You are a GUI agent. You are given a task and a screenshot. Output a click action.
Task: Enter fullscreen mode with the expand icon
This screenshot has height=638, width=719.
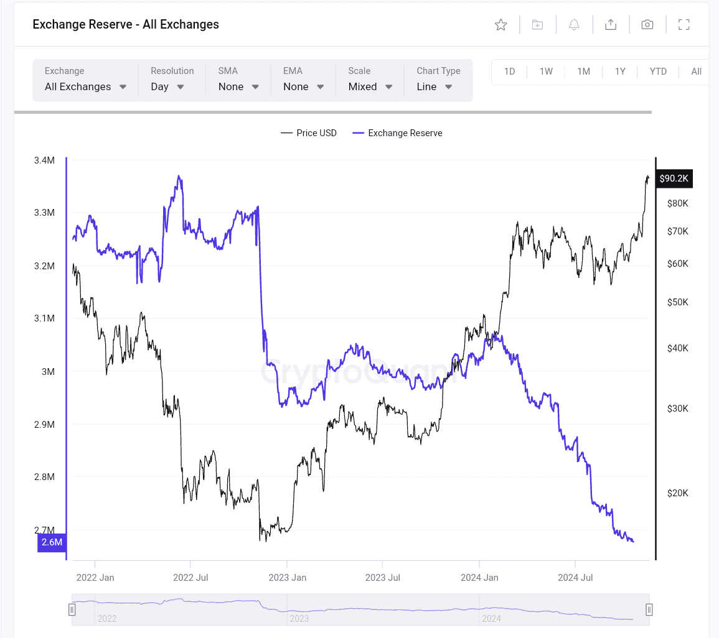coord(683,24)
